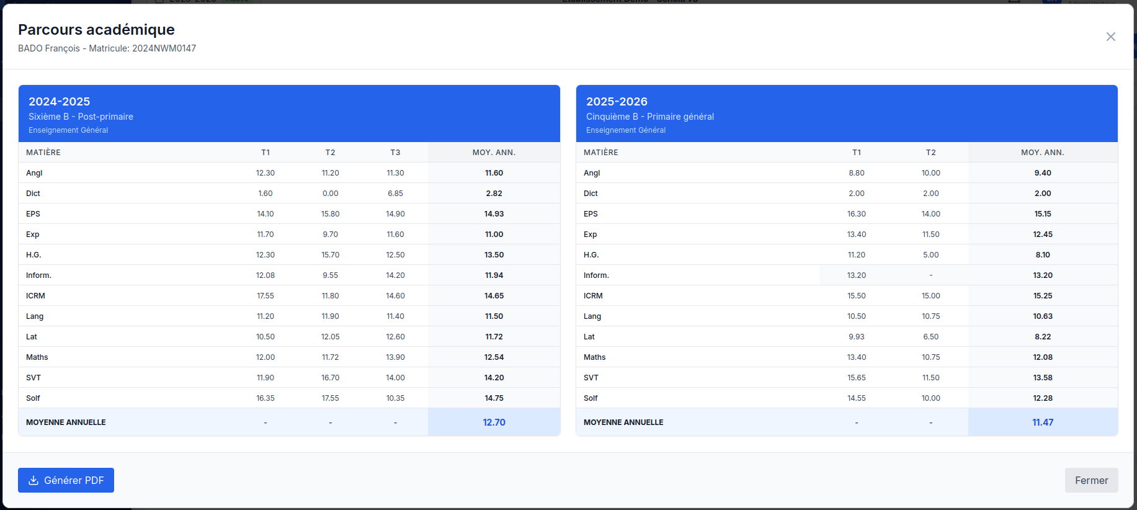Viewport: 1137px width, 510px height.
Task: Click Dict T3 grade 6.85
Action: [x=395, y=194]
